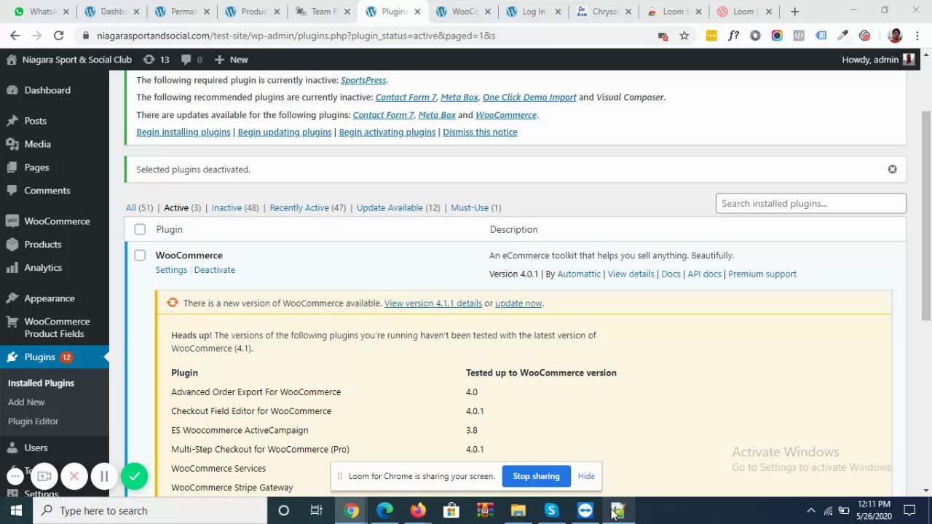Dismiss the 'Selected plugins deactivated' notice
Screen dimensions: 932x524
[x=892, y=170]
